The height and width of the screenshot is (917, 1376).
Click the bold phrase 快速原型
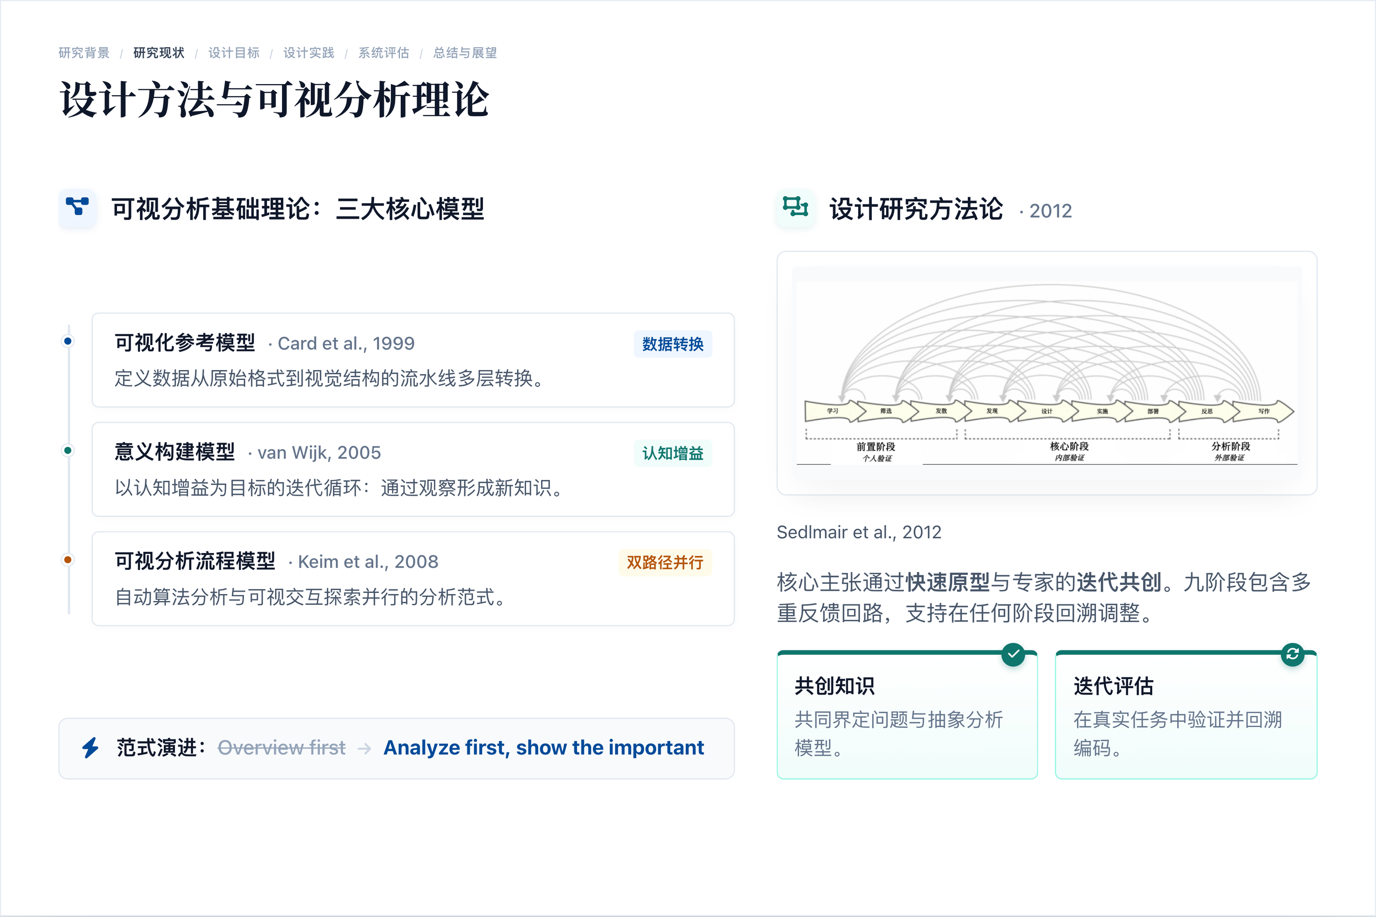coord(947,583)
